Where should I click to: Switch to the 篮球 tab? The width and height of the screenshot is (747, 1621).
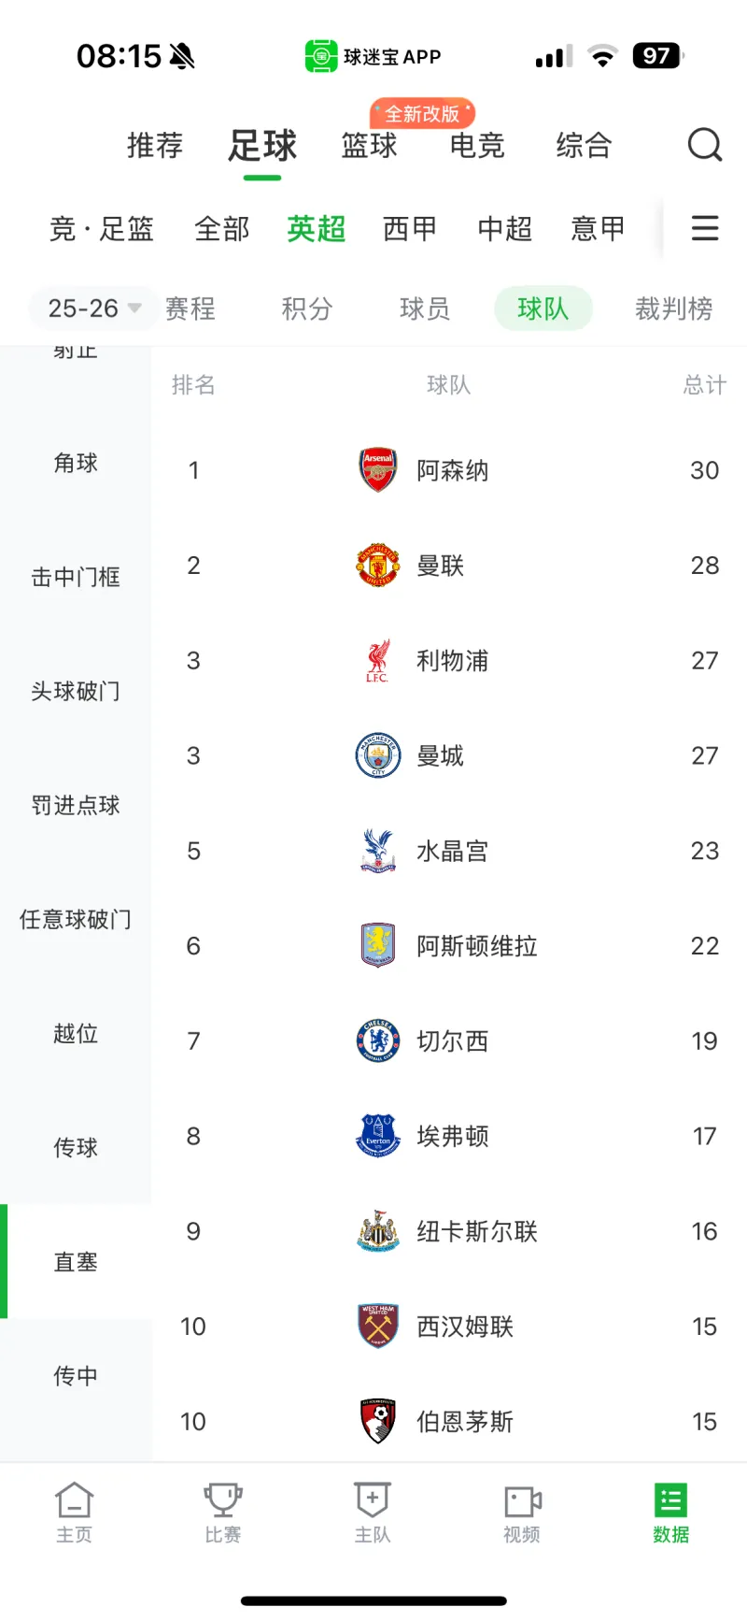(x=369, y=146)
